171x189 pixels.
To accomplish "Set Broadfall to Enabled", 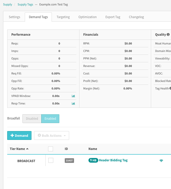I will click(x=50, y=119).
